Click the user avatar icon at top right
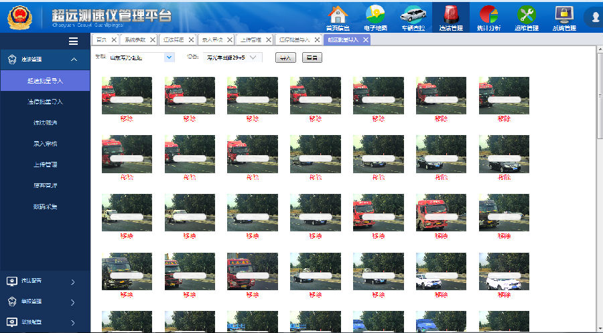The height and width of the screenshot is (333, 603). [x=594, y=17]
